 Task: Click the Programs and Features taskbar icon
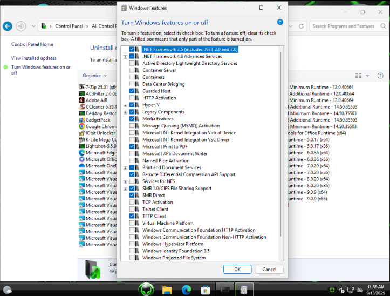click(244, 290)
